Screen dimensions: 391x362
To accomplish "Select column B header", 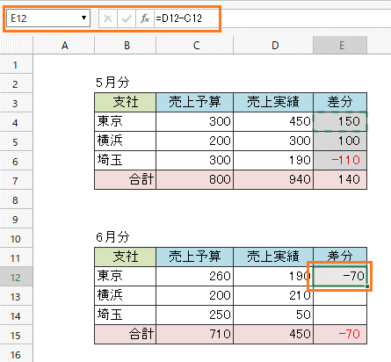I will tap(126, 46).
